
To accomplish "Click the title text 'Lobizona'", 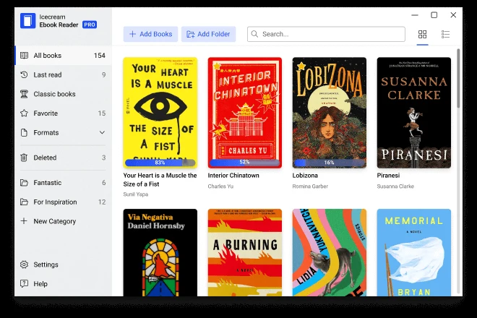I will pyautogui.click(x=305, y=176).
